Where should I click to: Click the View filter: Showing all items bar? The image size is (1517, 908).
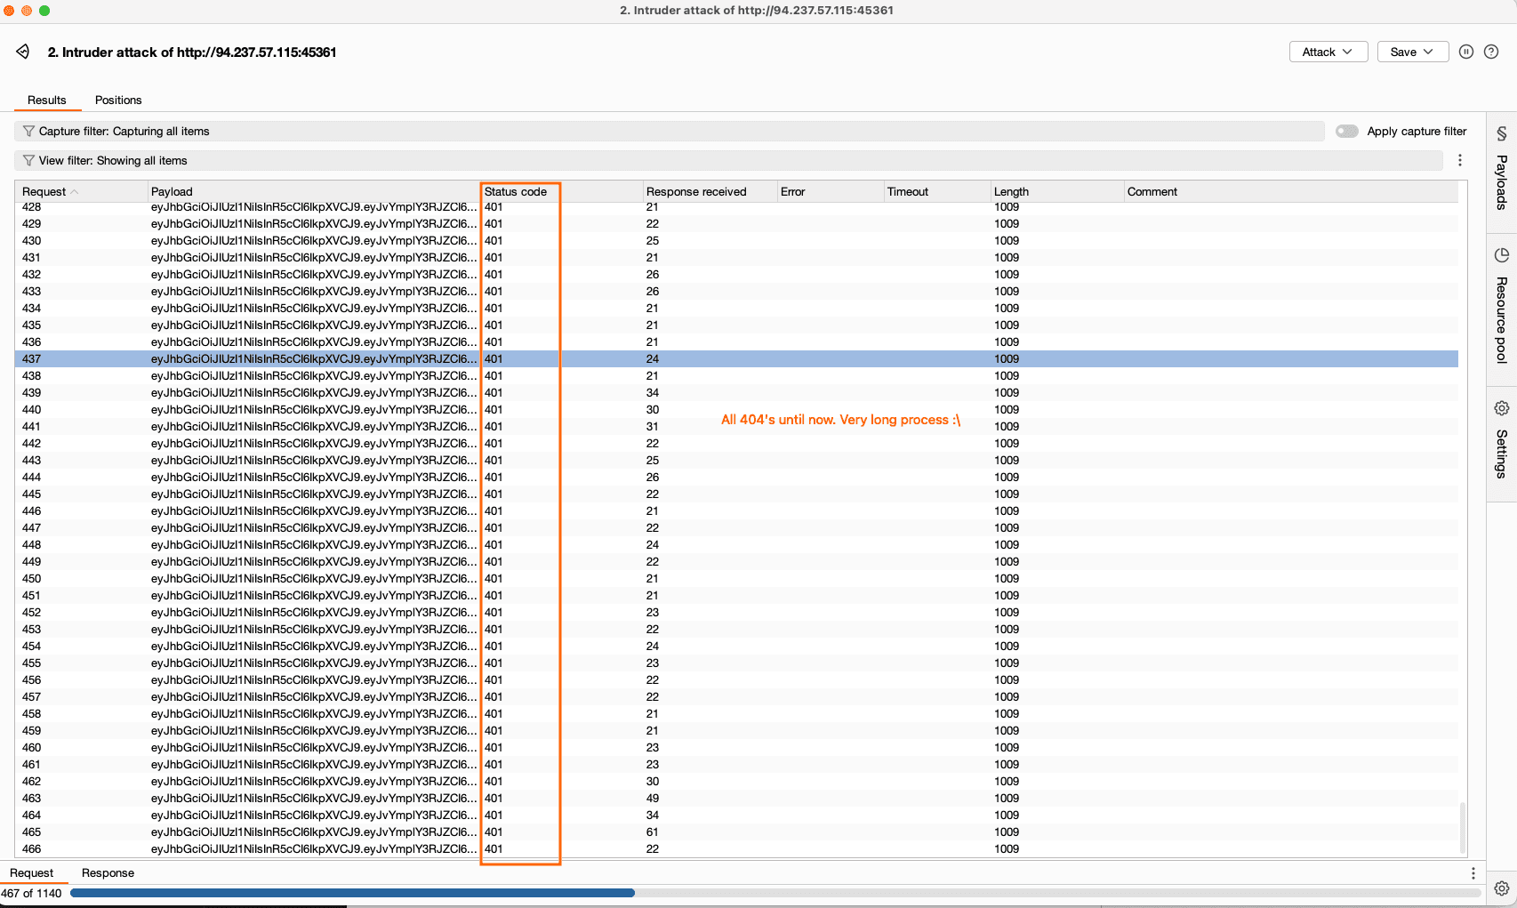(728, 161)
